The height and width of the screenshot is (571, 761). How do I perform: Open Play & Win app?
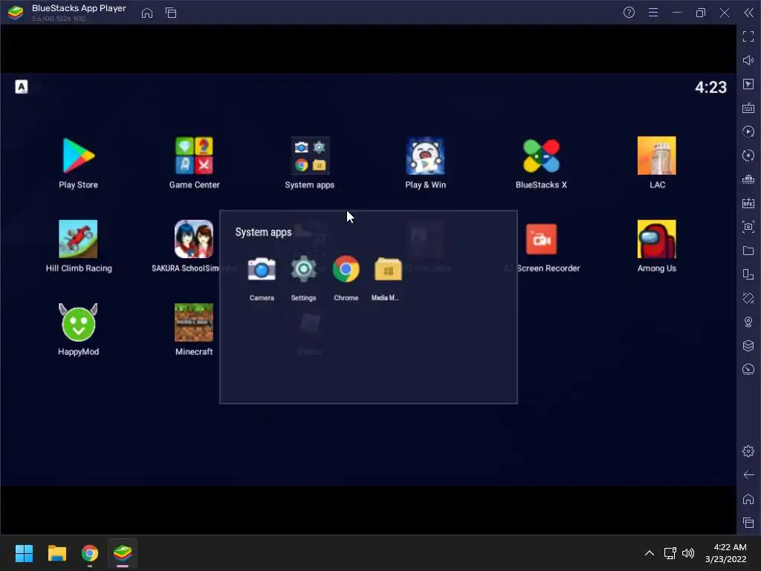click(x=425, y=156)
